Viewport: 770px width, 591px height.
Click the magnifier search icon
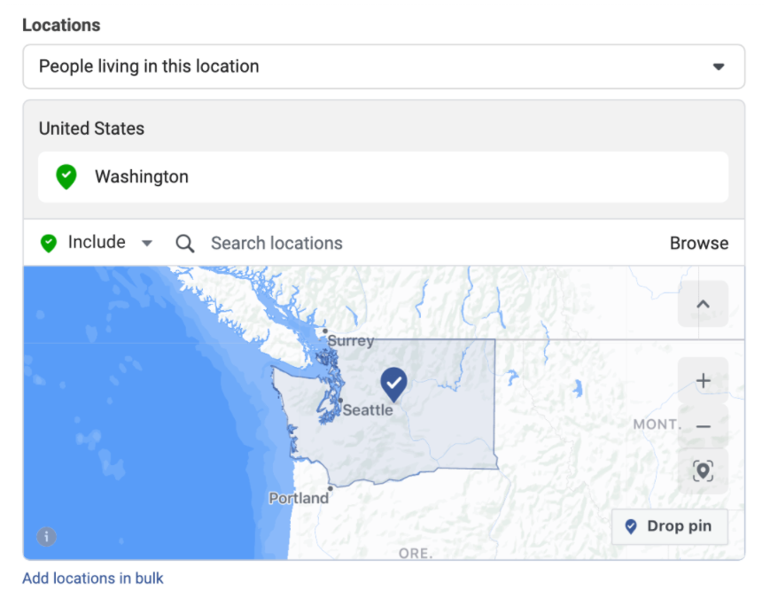click(x=185, y=244)
